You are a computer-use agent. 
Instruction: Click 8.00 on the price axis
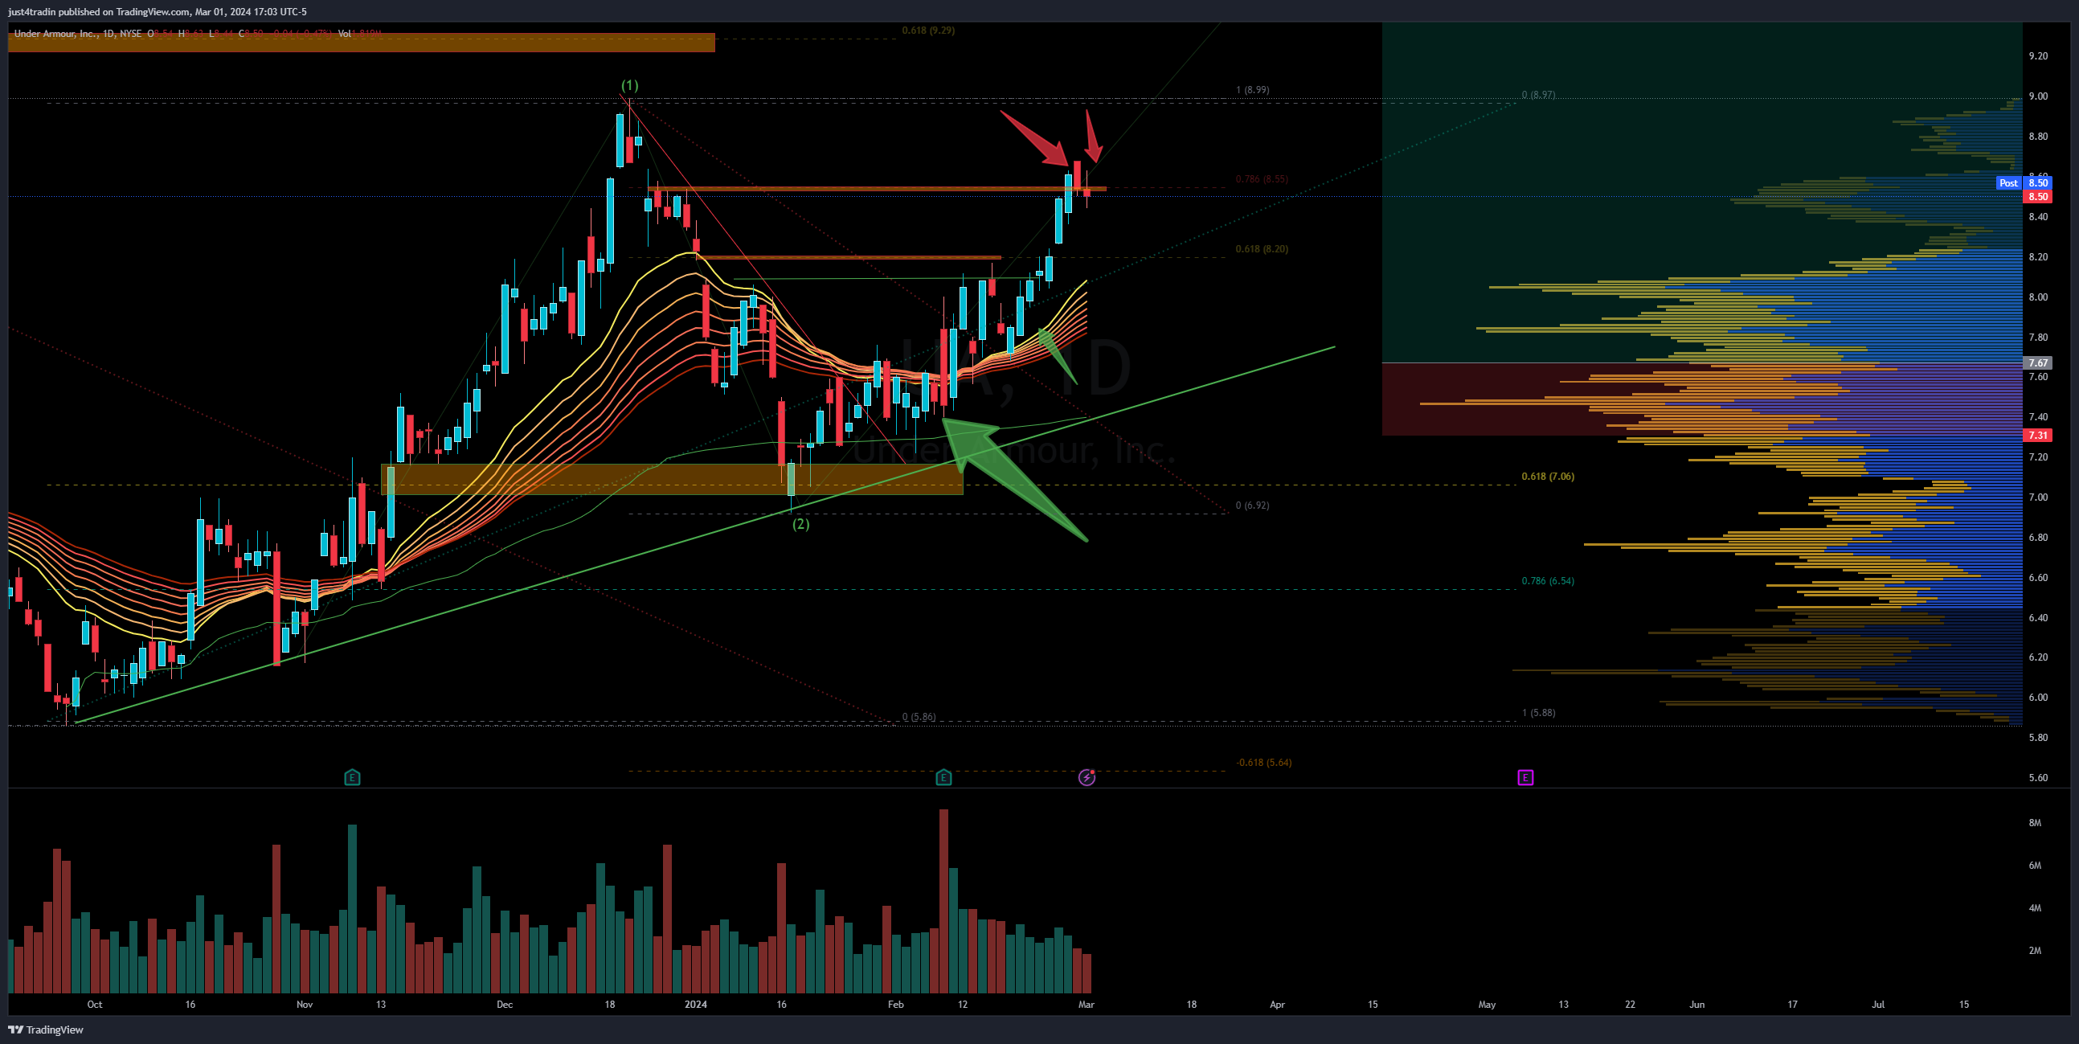point(2038,297)
